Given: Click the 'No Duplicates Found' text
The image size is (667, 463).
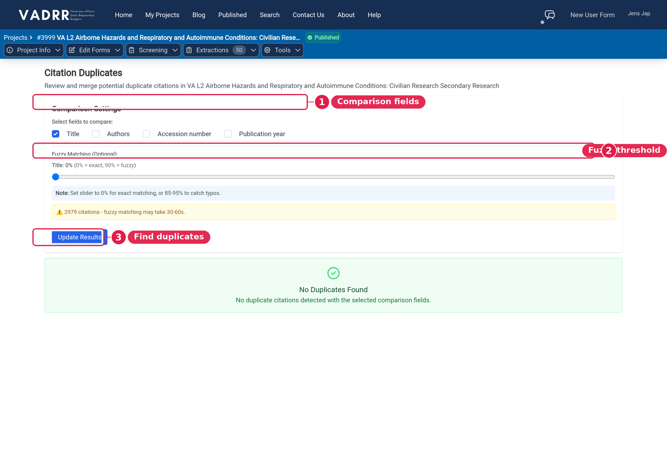Looking at the screenshot, I should (x=333, y=290).
